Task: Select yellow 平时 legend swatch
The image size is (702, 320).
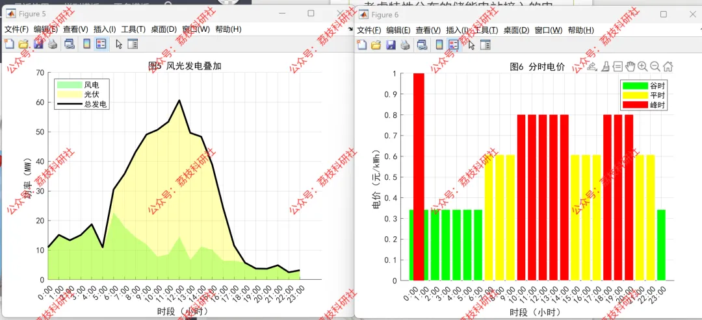Action: (x=635, y=95)
